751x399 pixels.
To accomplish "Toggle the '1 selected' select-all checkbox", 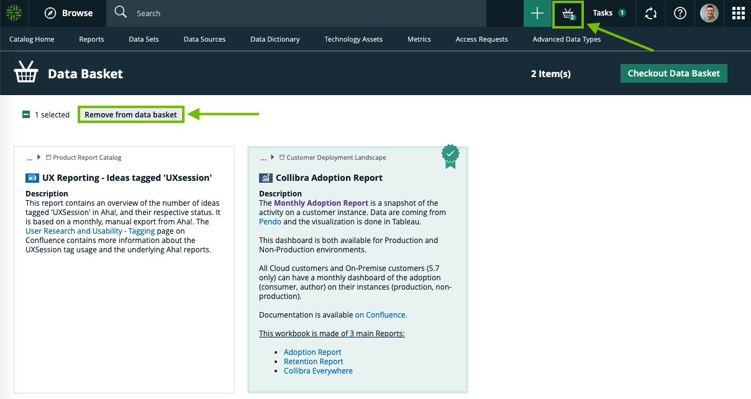I will 26,114.
